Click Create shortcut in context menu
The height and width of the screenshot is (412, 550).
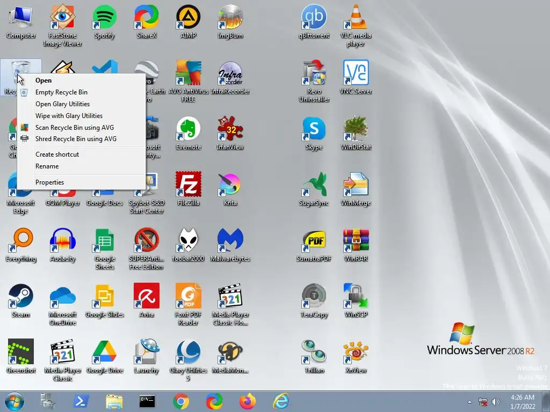point(82,154)
